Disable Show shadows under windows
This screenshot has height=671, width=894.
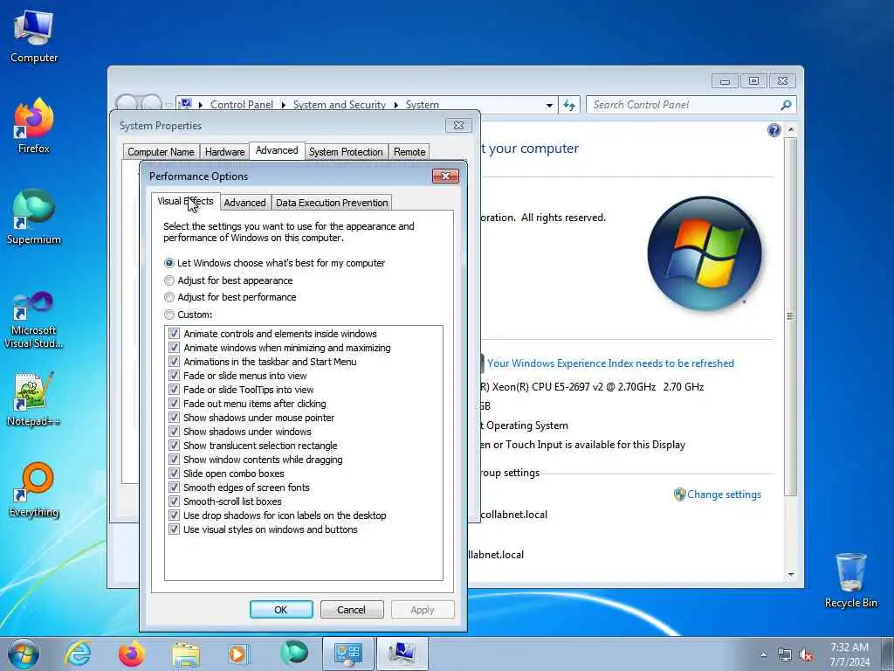coord(174,432)
